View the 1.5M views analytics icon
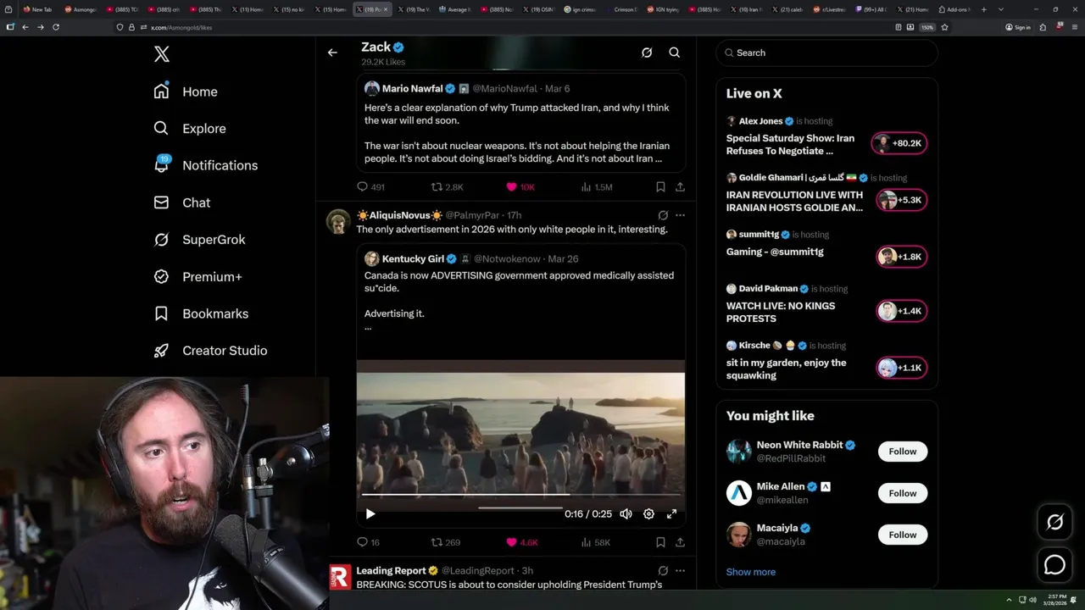The height and width of the screenshot is (610, 1085). [x=596, y=186]
